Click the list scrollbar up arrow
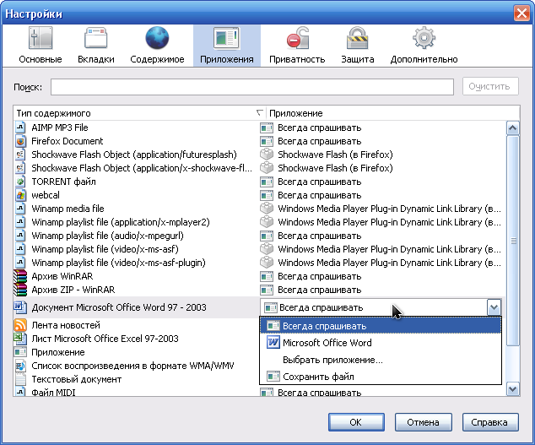This screenshot has width=535, height=445. pos(513,128)
